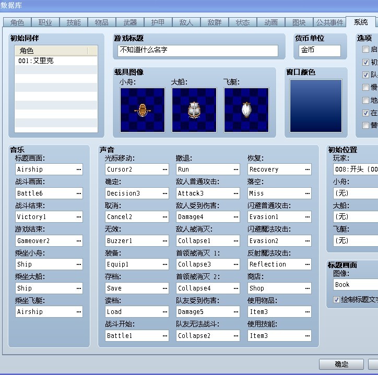Open sound picker for Collapse4
Image resolution: width=378 pixels, height=375 pixels.
(236, 288)
